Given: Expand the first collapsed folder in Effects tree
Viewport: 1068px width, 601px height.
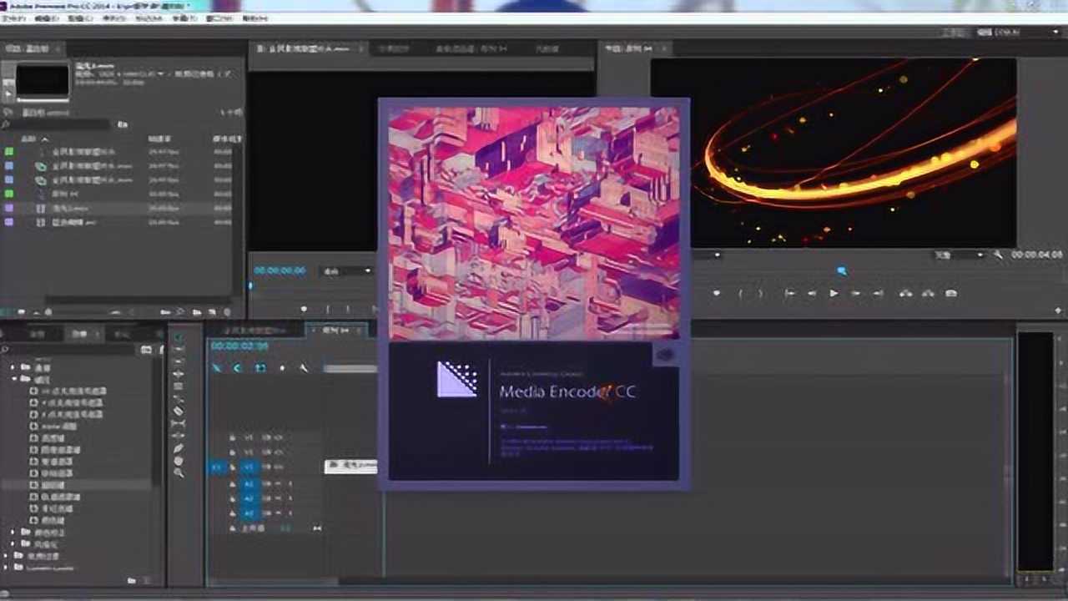Looking at the screenshot, I should point(14,367).
